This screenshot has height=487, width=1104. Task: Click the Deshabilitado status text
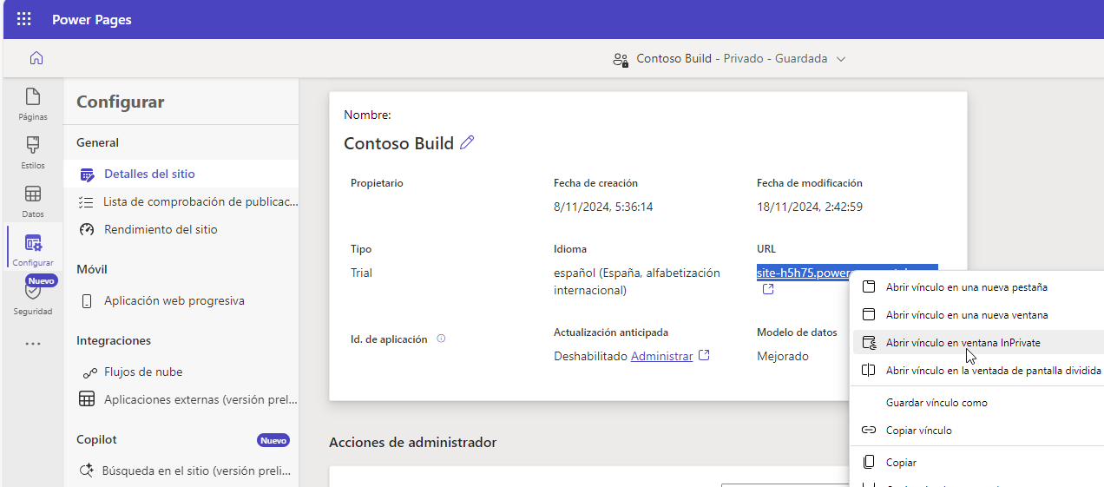coord(590,356)
